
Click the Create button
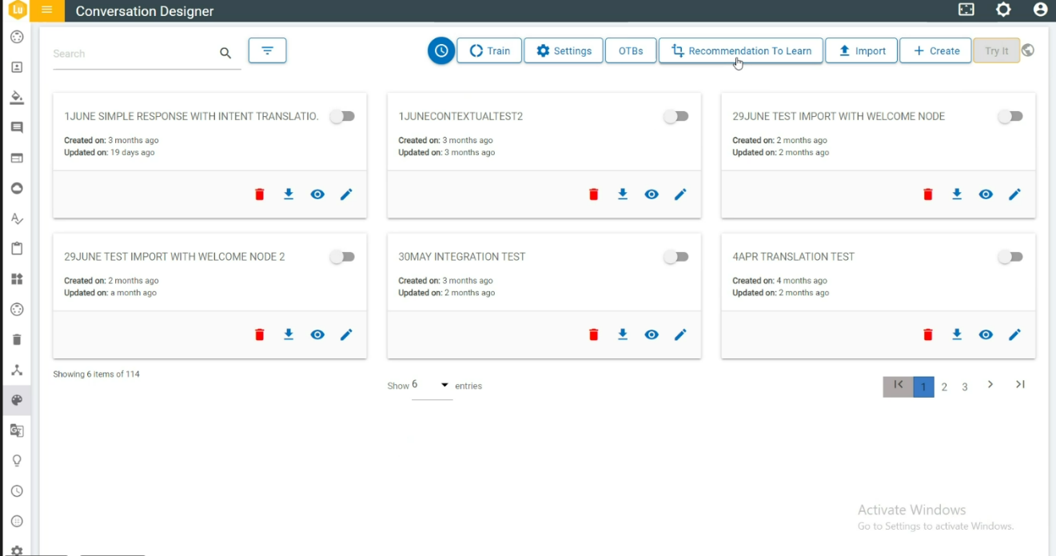(x=935, y=50)
